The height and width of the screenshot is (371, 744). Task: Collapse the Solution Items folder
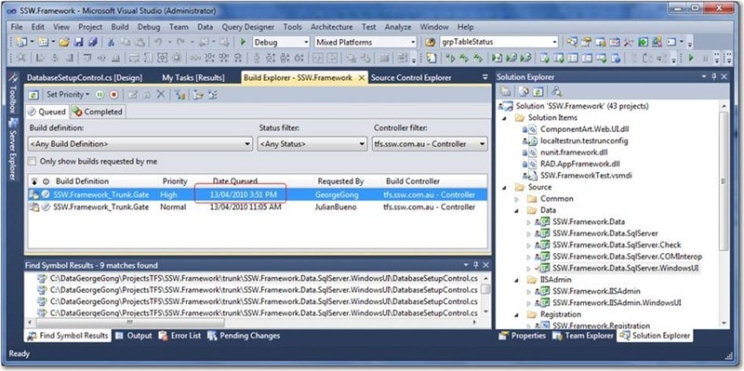504,118
